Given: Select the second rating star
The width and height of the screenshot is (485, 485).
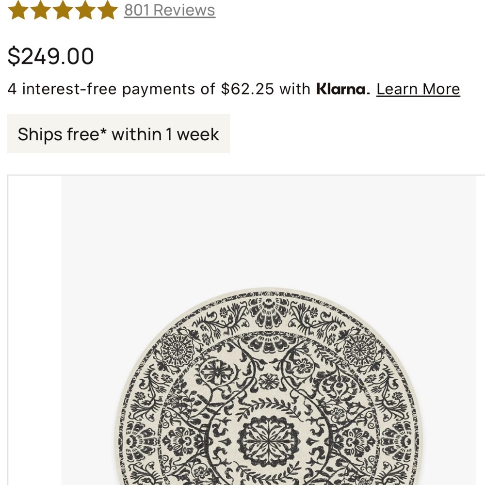Looking at the screenshot, I should (x=40, y=9).
